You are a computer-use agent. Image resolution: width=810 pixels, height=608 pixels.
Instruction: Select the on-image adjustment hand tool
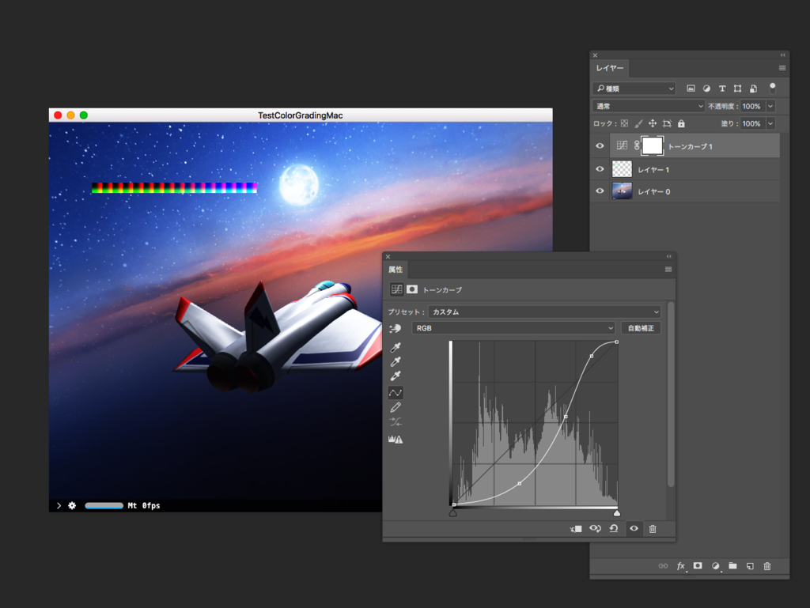[396, 328]
